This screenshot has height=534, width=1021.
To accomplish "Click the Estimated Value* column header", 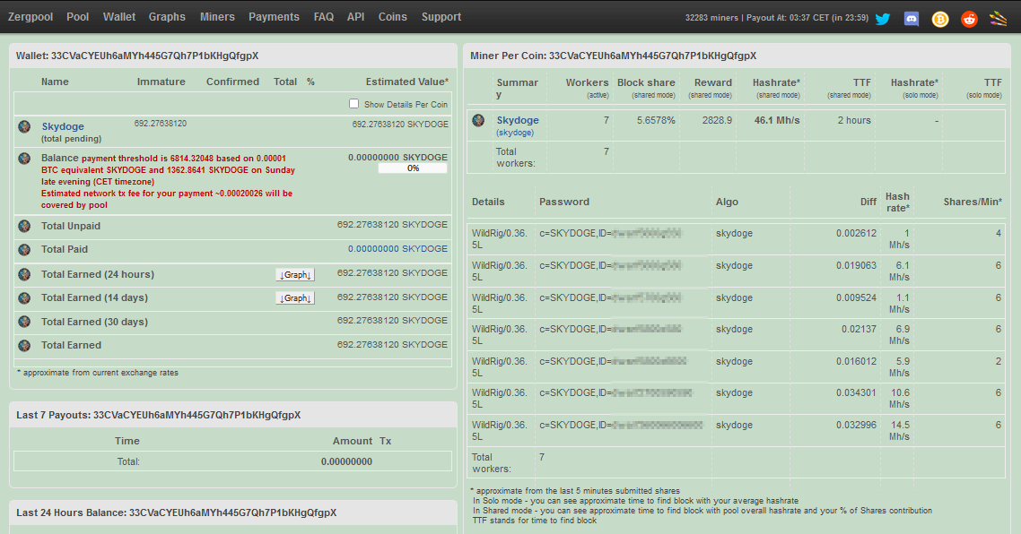I will (407, 82).
